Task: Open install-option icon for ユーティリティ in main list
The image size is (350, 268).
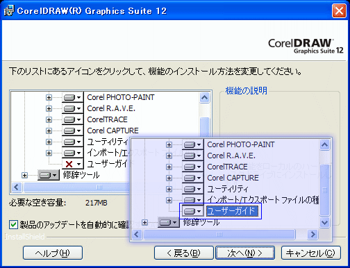Action: pyautogui.click(x=72, y=142)
